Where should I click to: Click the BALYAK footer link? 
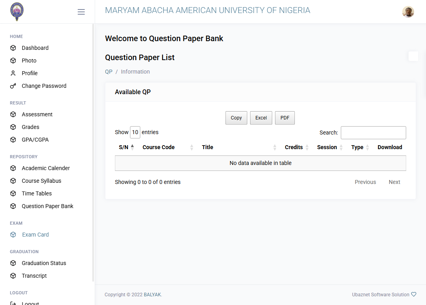152,295
